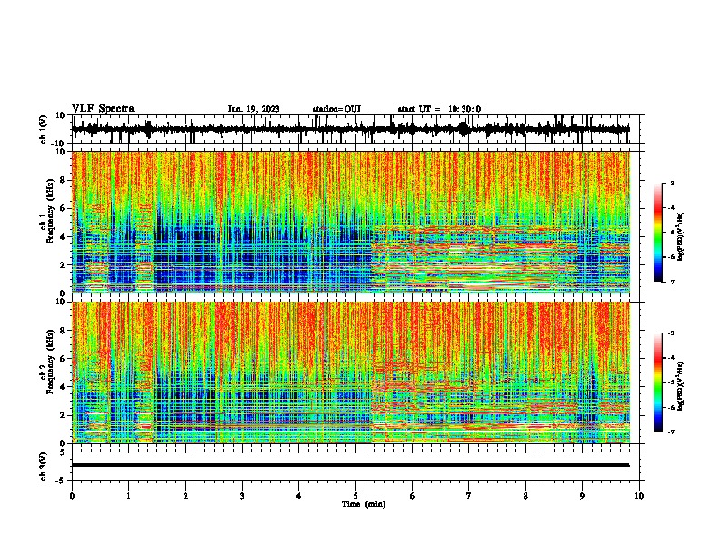This screenshot has width=720, height=556.
Task: Click the '-7' tick on ch.2 colorbar
Action: pos(670,432)
